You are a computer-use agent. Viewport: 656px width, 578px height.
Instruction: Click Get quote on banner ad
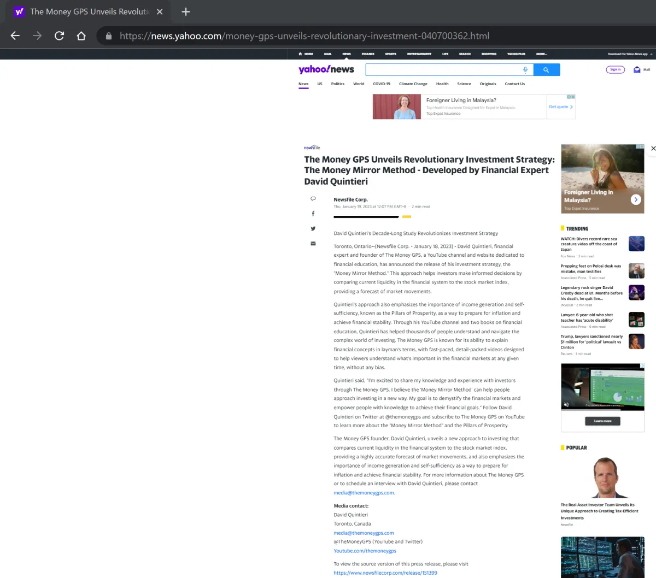pyautogui.click(x=561, y=107)
